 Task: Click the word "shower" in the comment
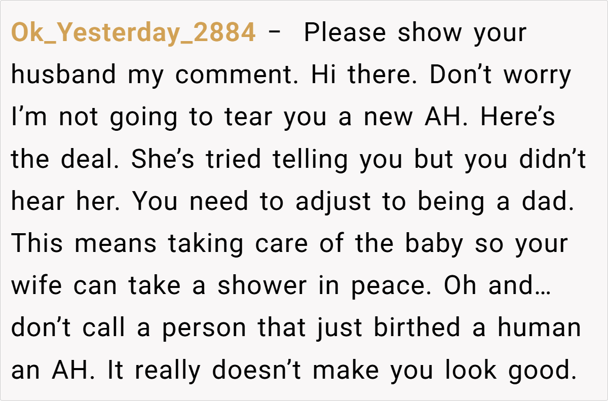262,286
